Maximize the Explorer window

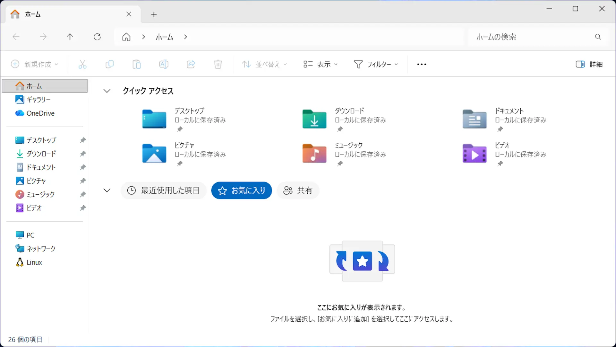tap(576, 9)
